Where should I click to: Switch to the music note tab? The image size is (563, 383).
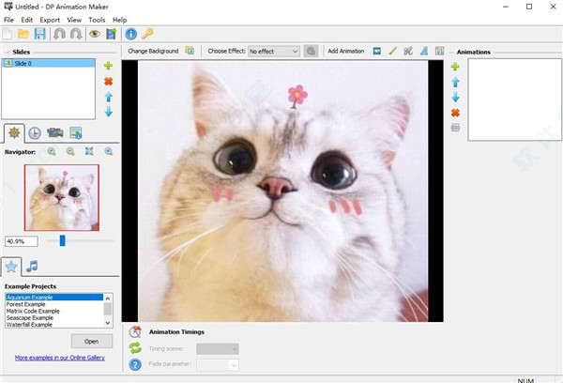[33, 267]
